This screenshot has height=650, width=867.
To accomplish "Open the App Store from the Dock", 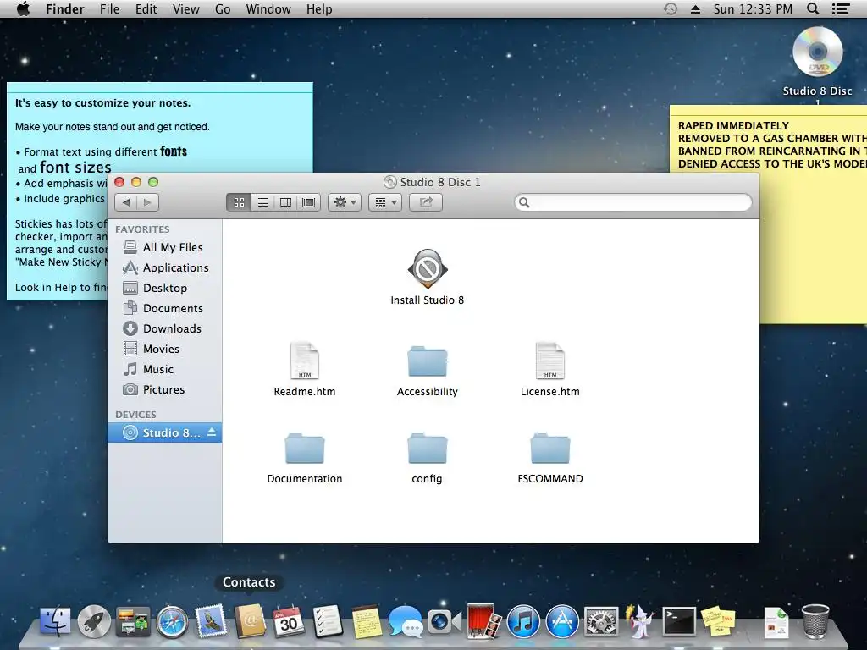I will coord(562,621).
